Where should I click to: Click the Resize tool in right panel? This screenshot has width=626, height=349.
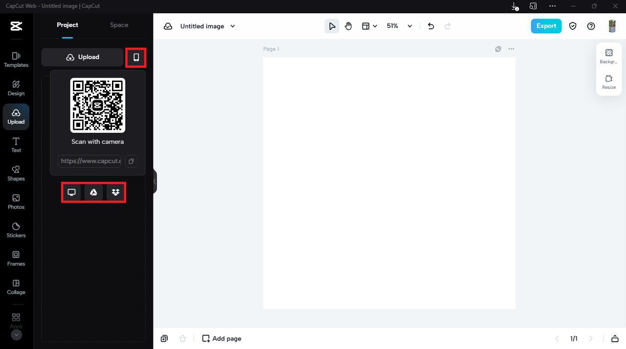click(609, 82)
